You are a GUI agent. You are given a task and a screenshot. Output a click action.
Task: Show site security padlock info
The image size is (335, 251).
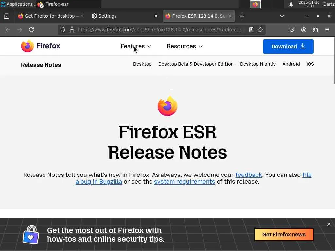pos(72,30)
